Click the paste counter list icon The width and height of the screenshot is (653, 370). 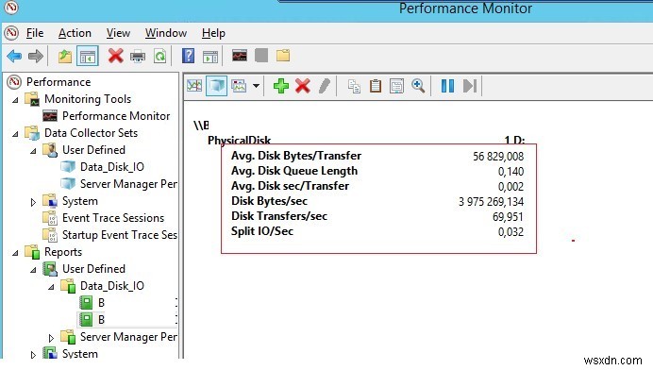pyautogui.click(x=376, y=86)
